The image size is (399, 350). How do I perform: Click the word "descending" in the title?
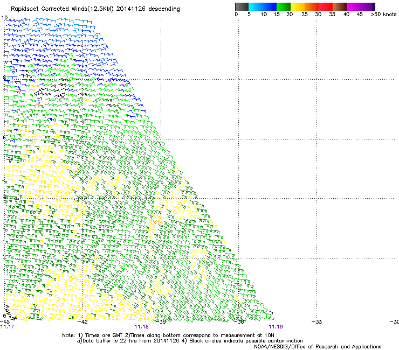[164, 9]
